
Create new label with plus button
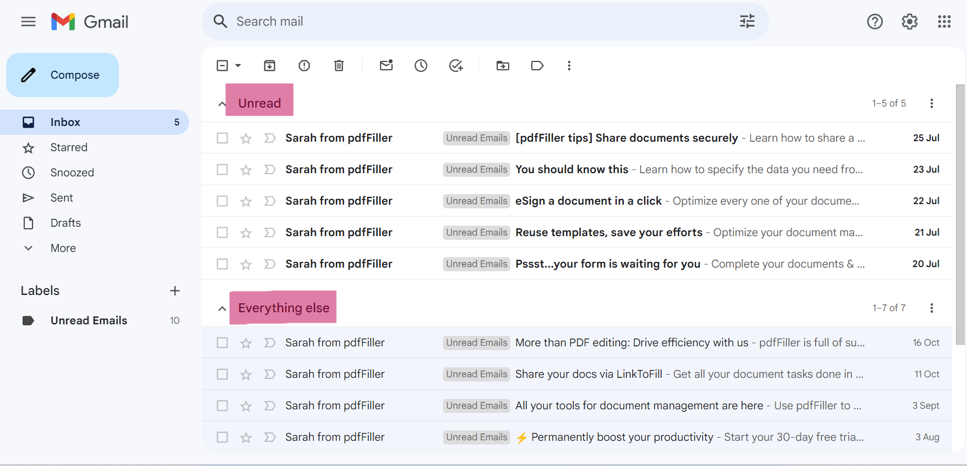[175, 291]
